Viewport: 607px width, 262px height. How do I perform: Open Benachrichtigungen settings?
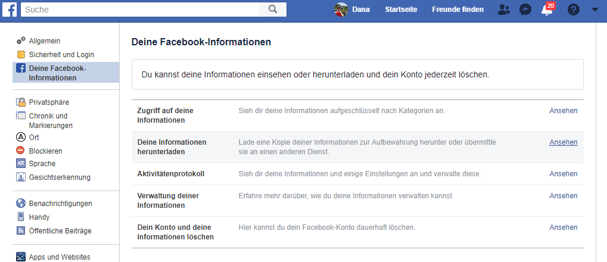[x=60, y=203]
